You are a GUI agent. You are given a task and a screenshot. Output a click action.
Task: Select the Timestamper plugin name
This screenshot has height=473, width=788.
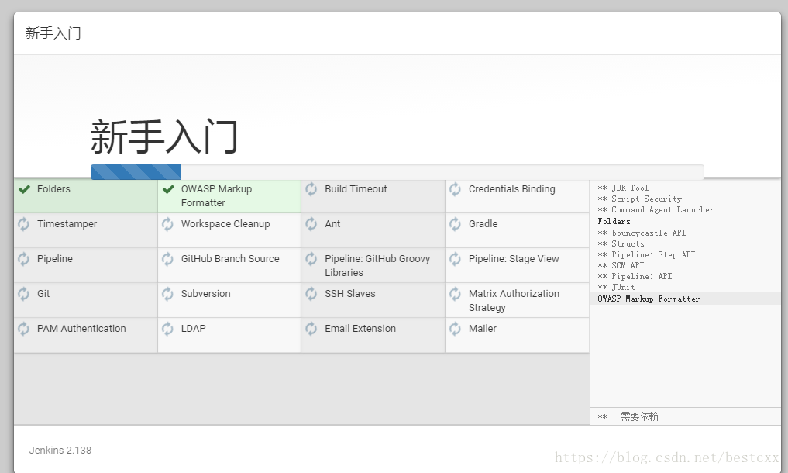(67, 224)
